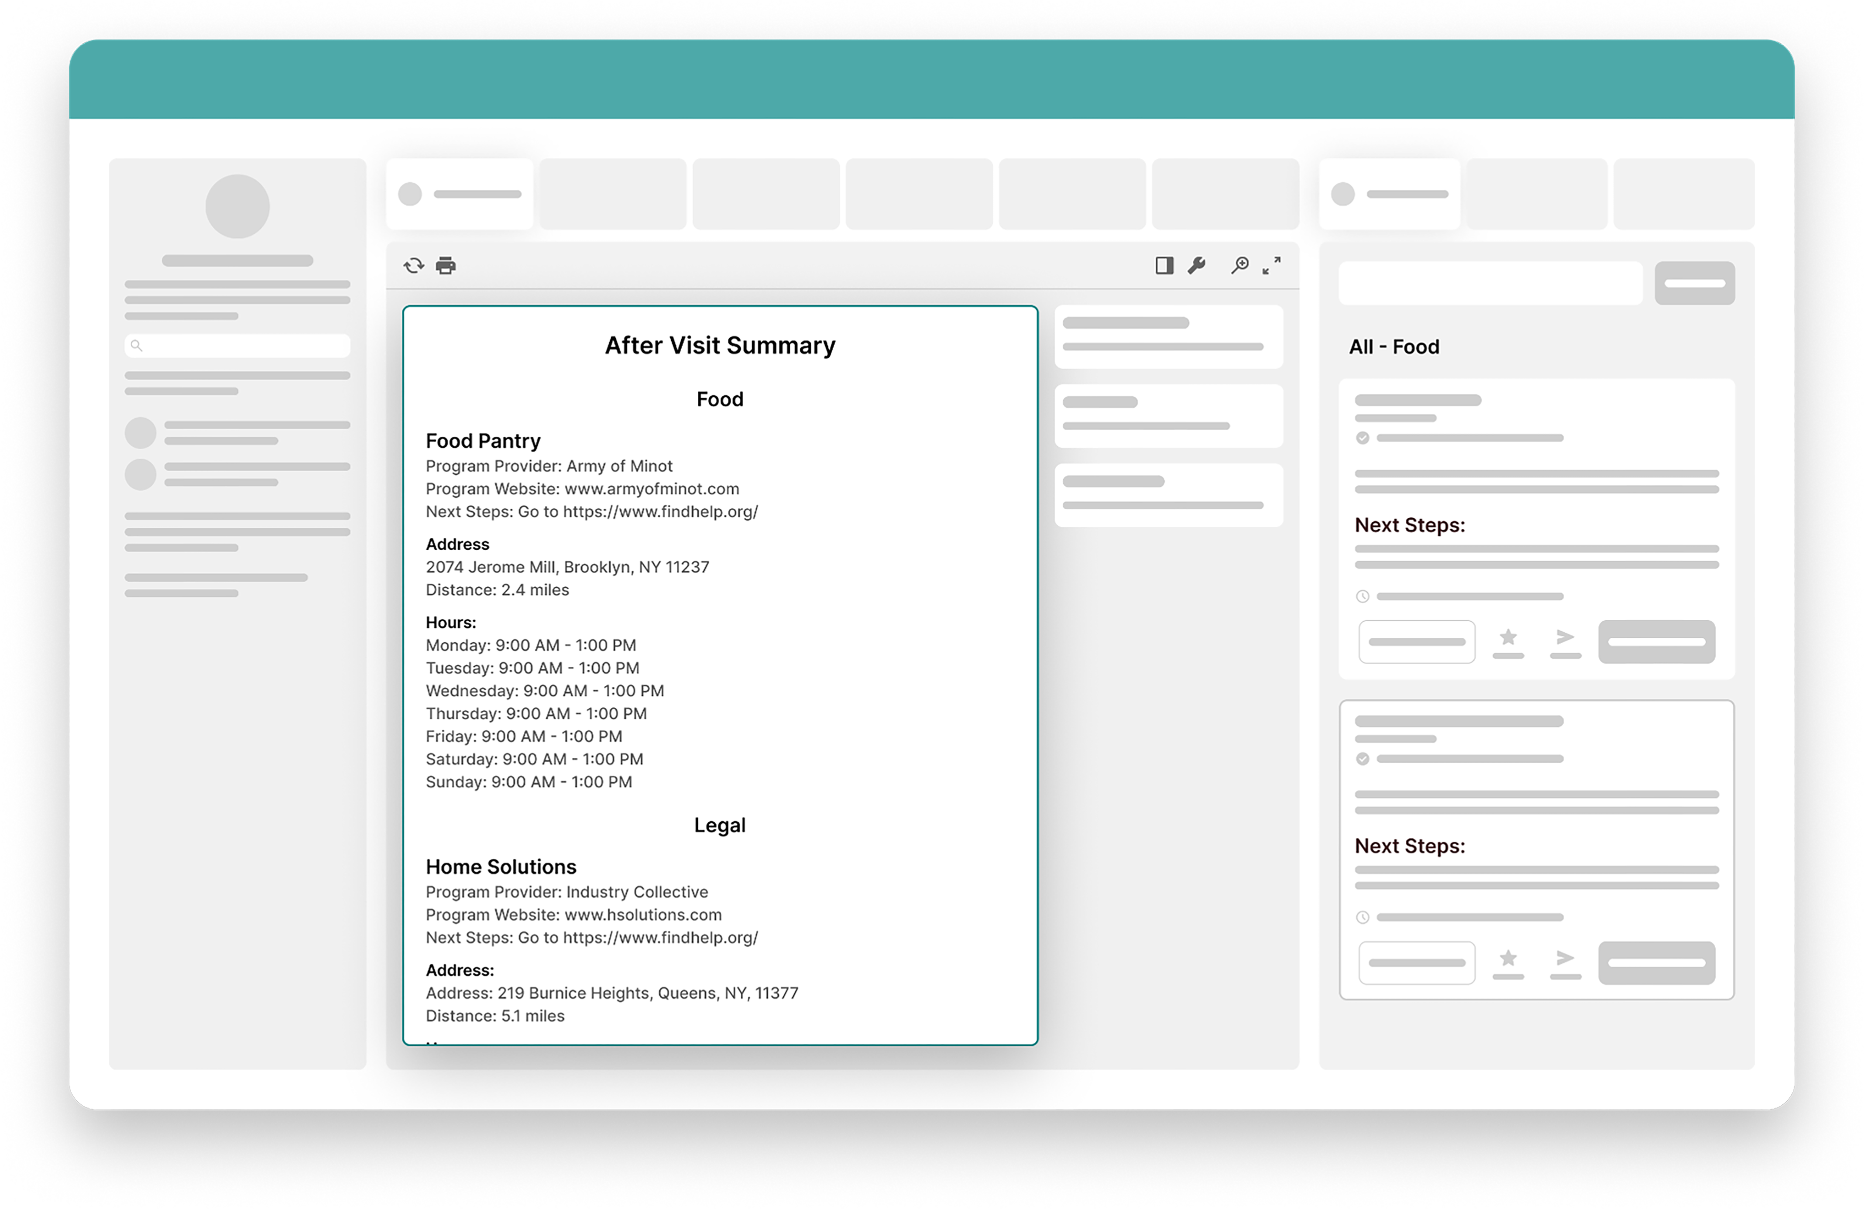Click the After Visit Summary heading

click(720, 345)
